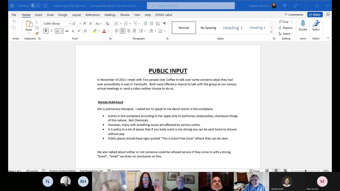
Task: Click the Search box in title bar
Action: point(191,6)
